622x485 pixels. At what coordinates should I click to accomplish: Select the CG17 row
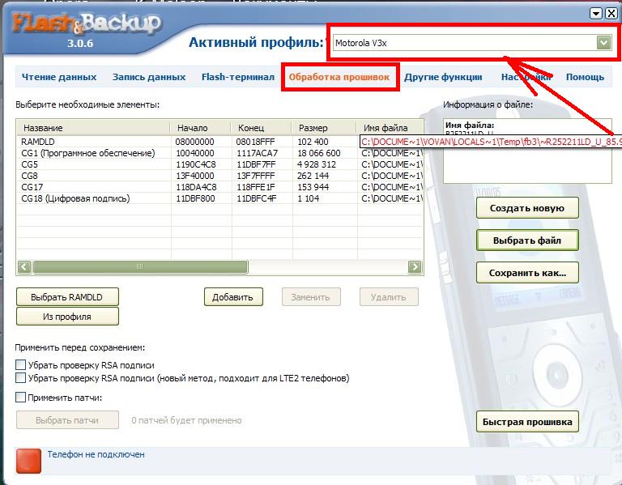[219, 187]
